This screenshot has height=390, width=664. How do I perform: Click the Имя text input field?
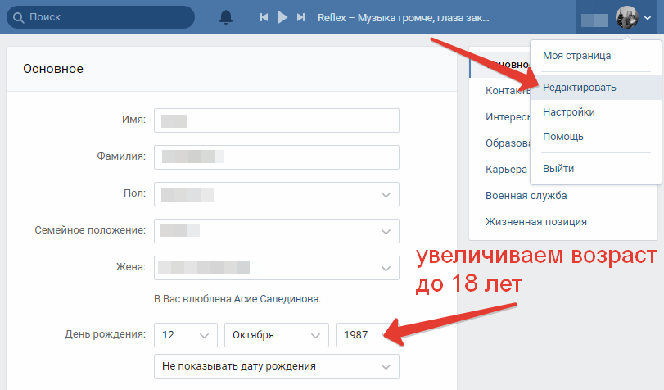pos(277,120)
